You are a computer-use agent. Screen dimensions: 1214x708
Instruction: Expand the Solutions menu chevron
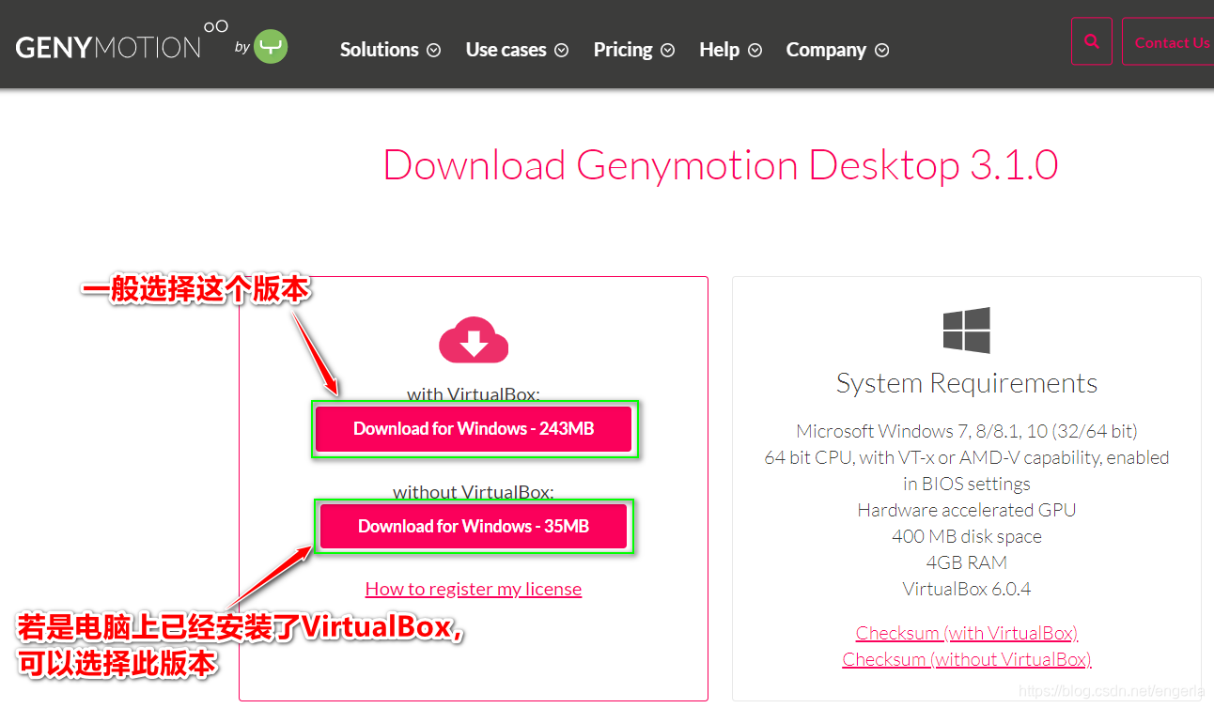coord(434,51)
